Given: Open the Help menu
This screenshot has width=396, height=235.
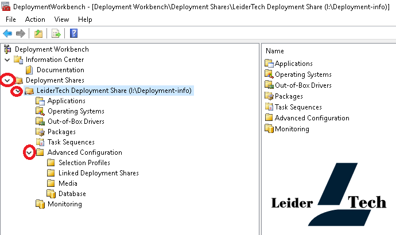Looking at the screenshot, I should point(85,19).
